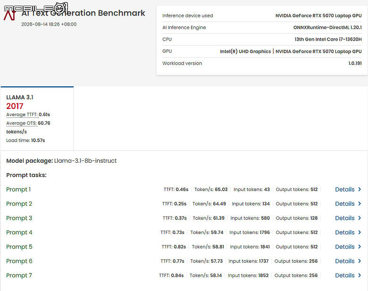Screen dimensions: 368x291
Task: Click the Prompt 7 label
Action: click(x=19, y=275)
